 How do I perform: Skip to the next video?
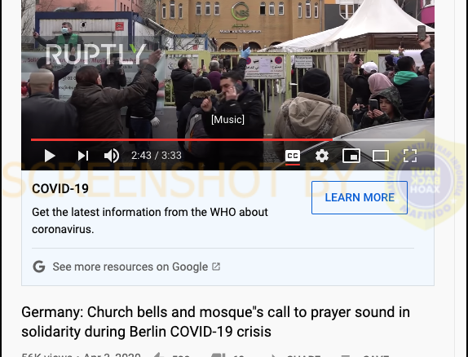click(x=83, y=156)
